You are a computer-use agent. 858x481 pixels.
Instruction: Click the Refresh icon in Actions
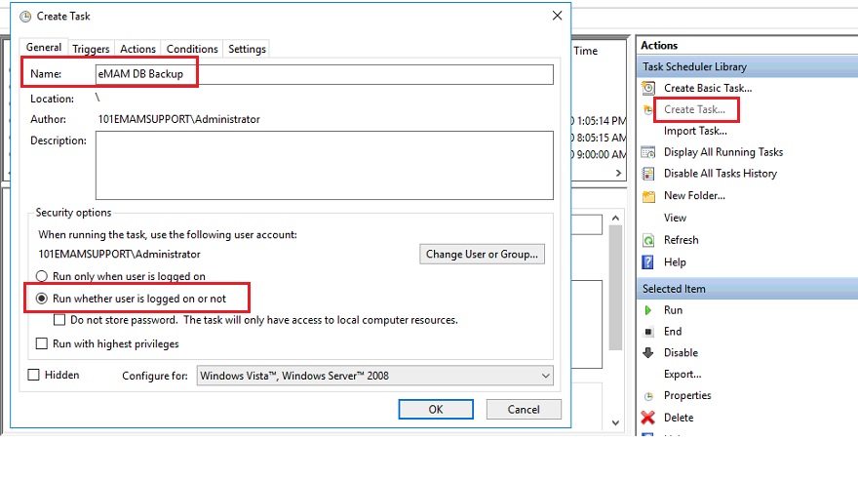648,240
